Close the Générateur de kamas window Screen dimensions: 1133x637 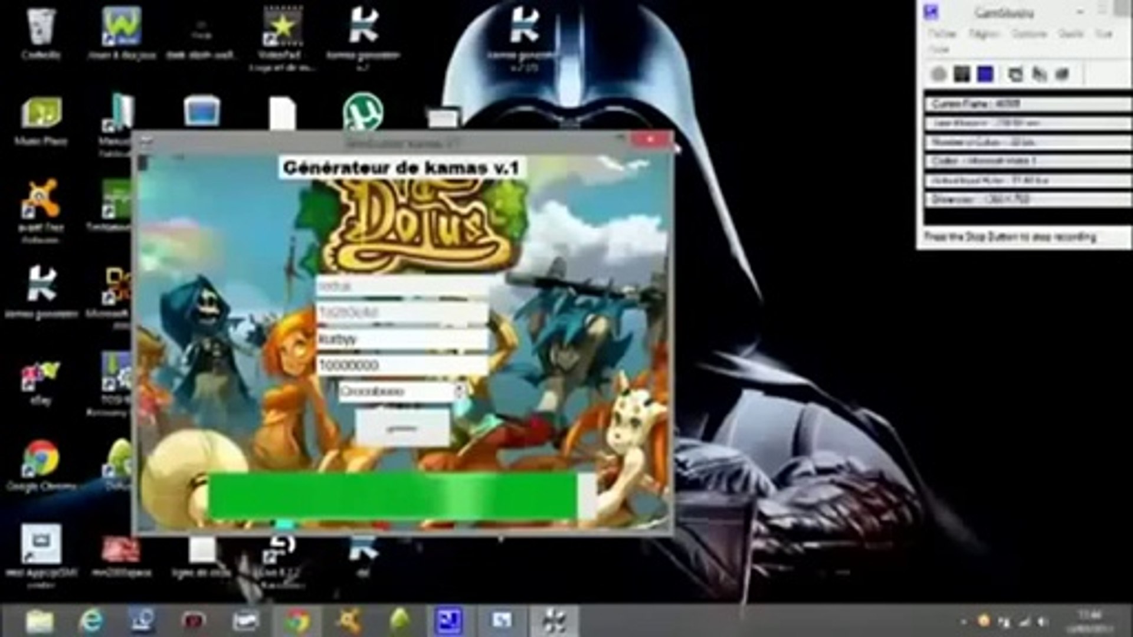(x=650, y=140)
